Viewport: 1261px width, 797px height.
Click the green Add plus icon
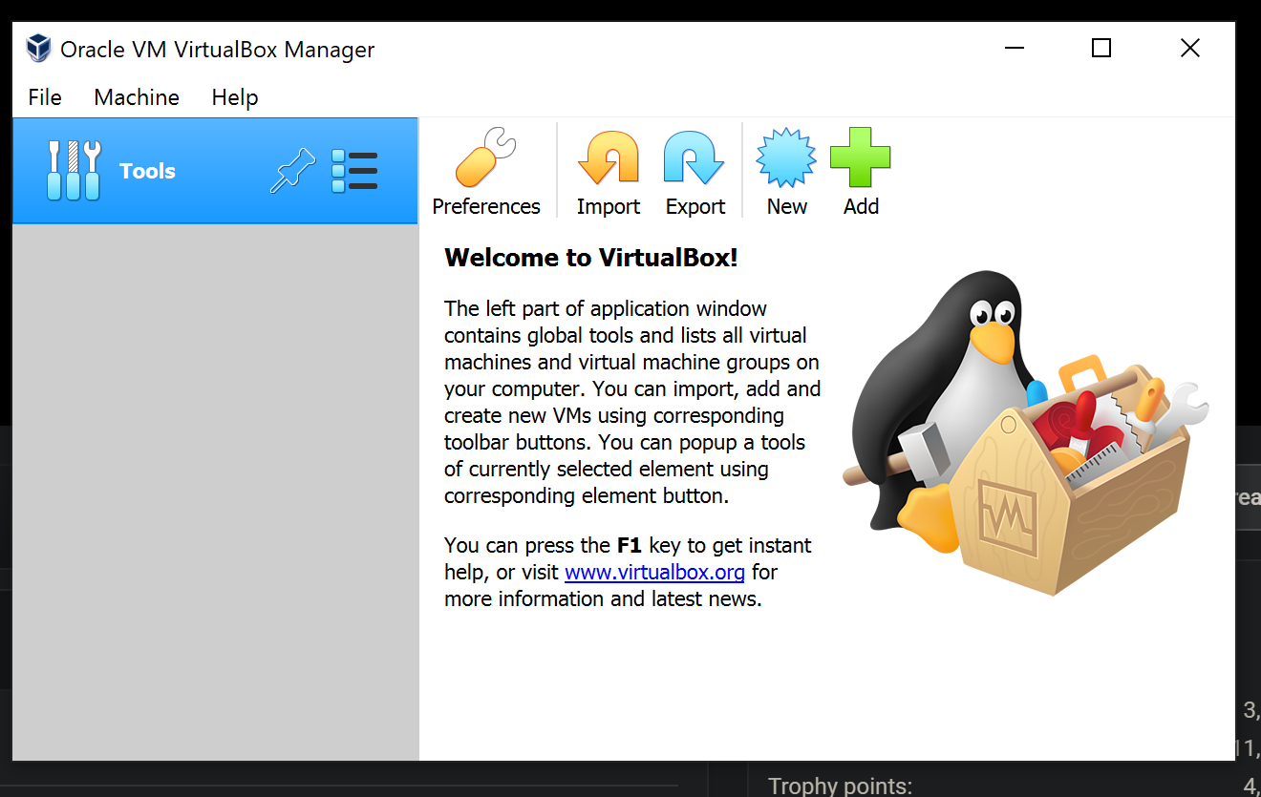(x=860, y=157)
